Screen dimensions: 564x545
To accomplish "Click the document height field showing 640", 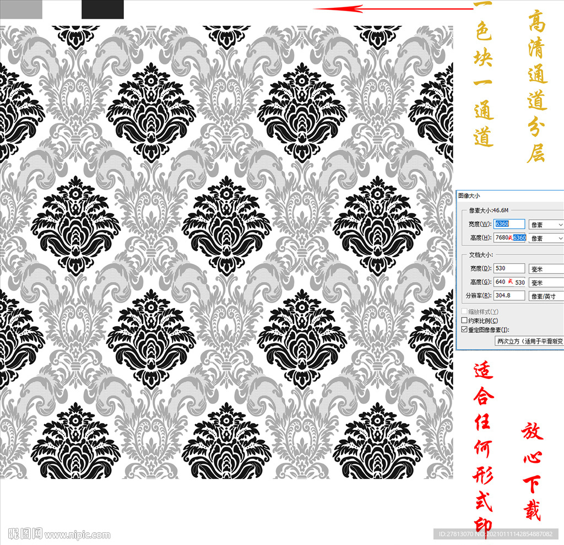I will click(510, 282).
